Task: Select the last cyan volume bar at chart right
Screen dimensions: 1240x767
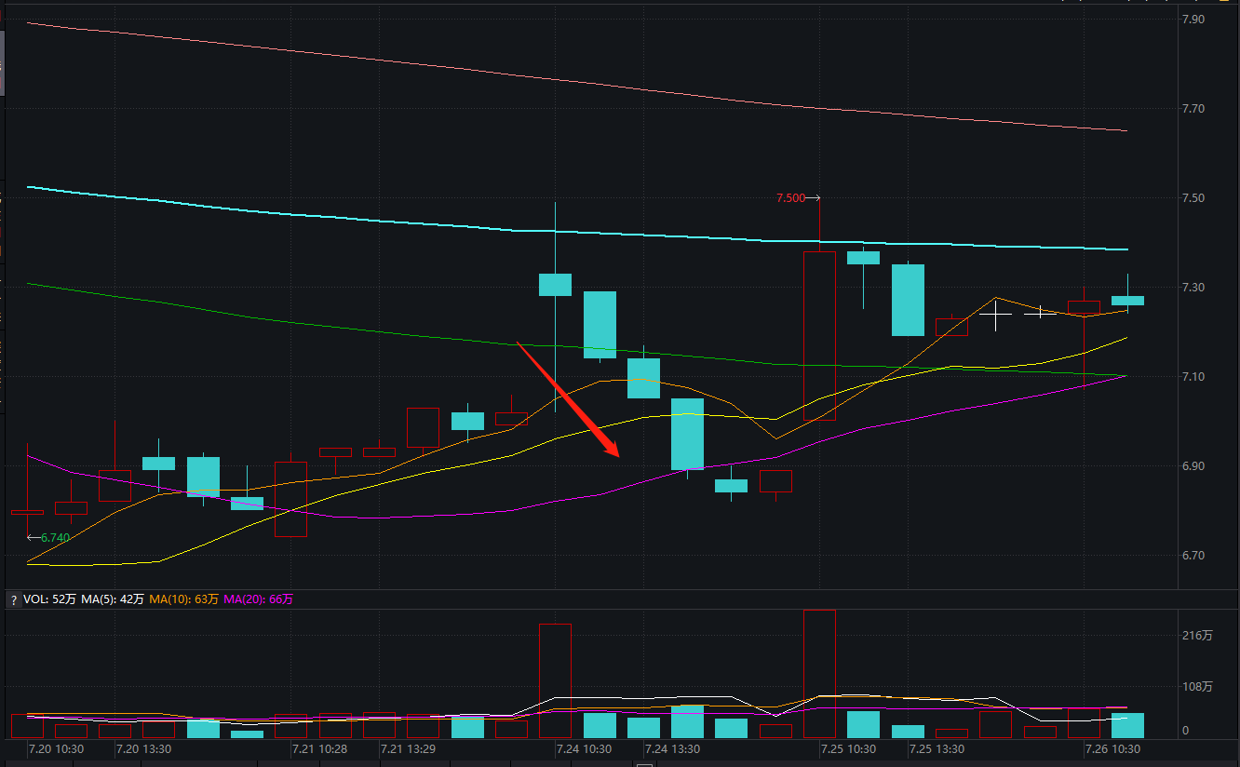Action: (1127, 725)
